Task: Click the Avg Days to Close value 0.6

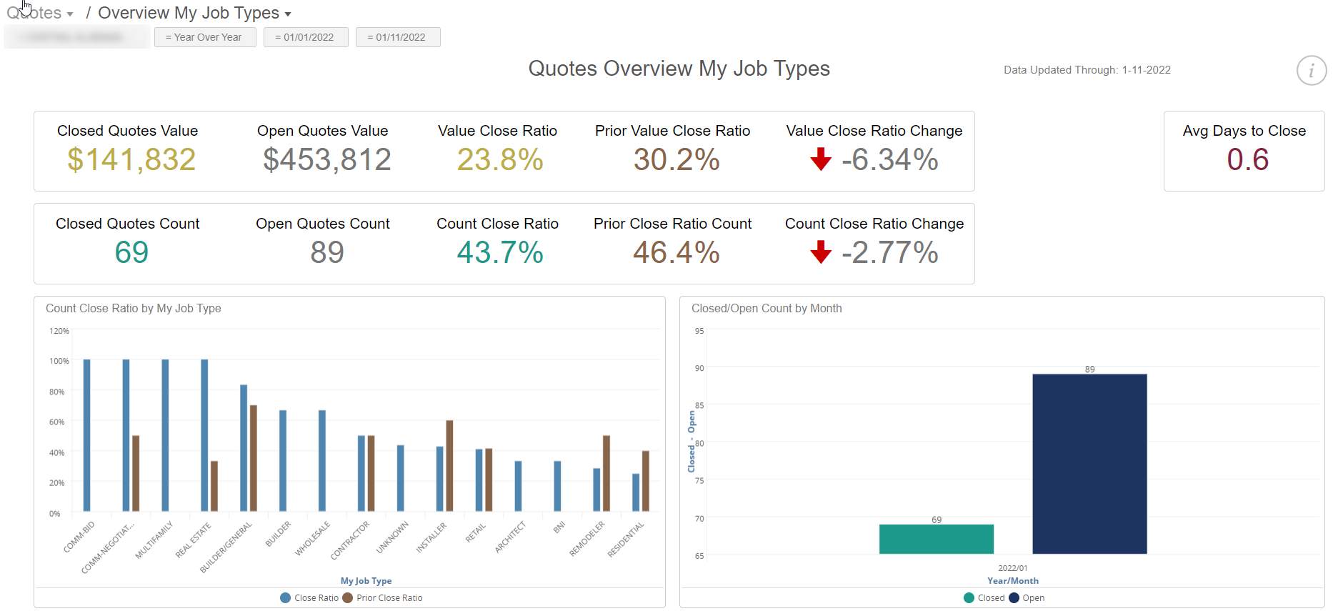Action: pos(1248,159)
